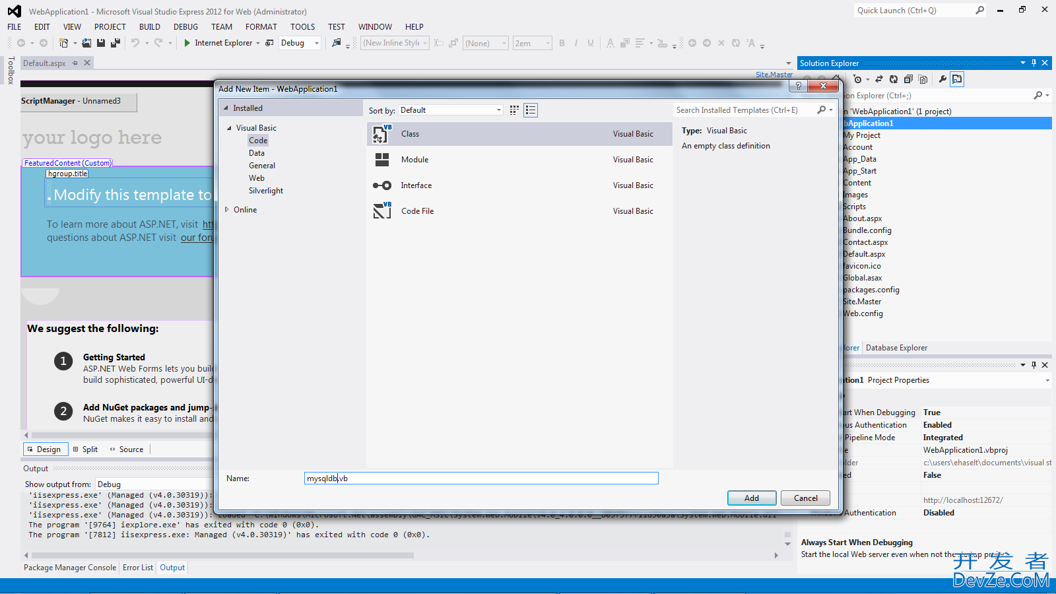This screenshot has width=1056, height=594.
Task: Click the Name input field containing mysqldb.vb
Action: [481, 478]
